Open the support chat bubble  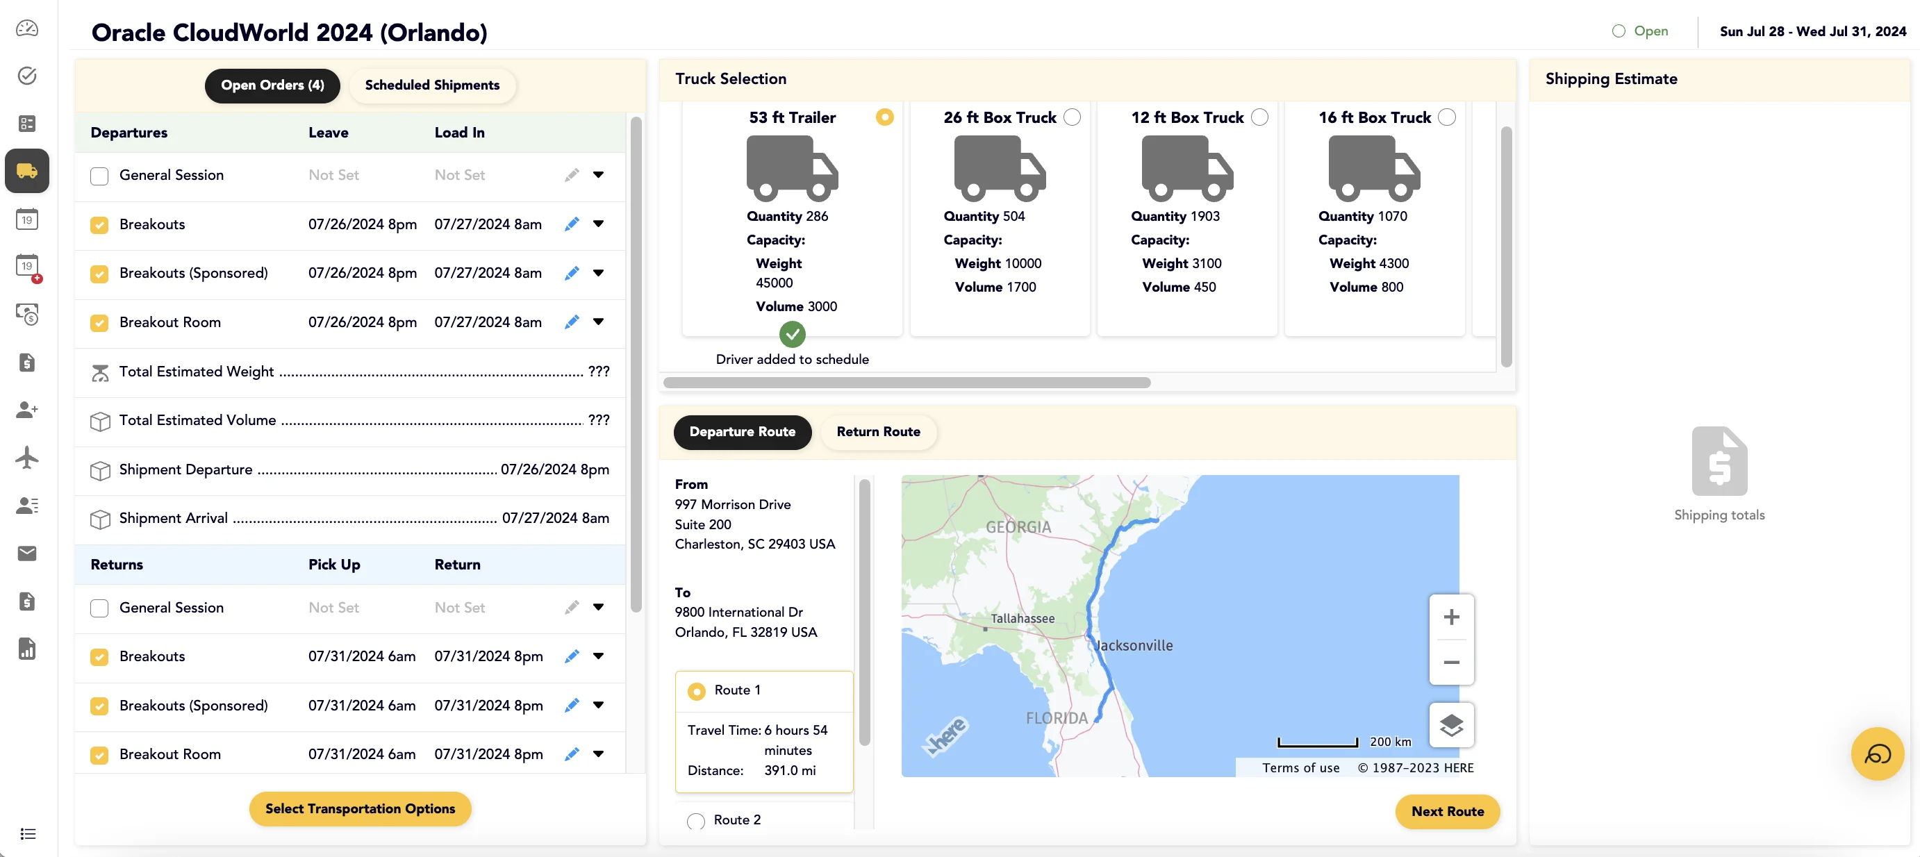point(1877,754)
